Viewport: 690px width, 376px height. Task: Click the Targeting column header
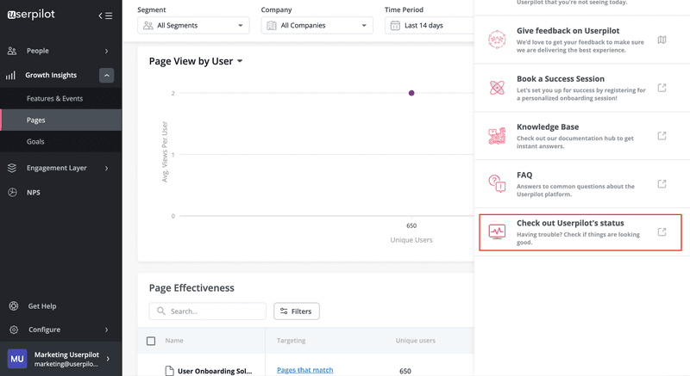[291, 341]
